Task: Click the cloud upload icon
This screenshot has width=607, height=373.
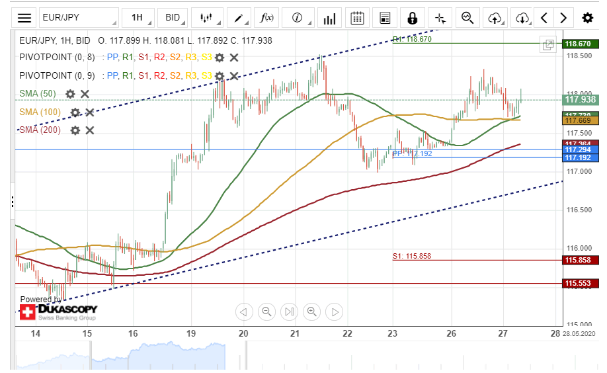Action: [x=495, y=18]
